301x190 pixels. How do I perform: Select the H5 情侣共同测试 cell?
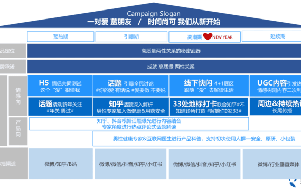(60, 86)
